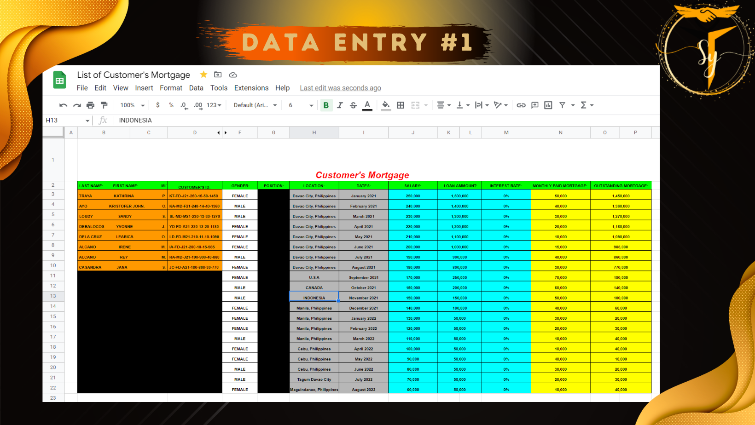755x425 pixels.
Task: Open the Tools menu
Action: pyautogui.click(x=219, y=88)
